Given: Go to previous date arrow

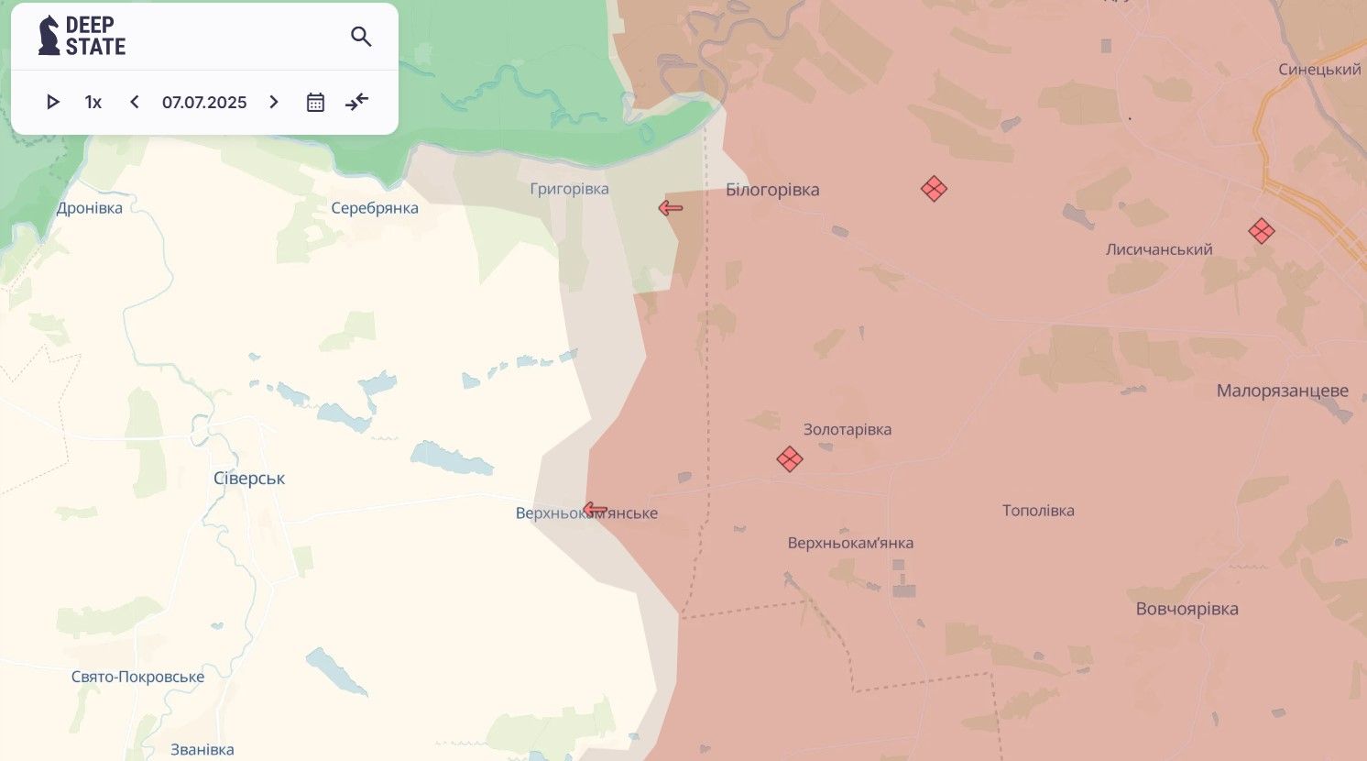Looking at the screenshot, I should [135, 102].
